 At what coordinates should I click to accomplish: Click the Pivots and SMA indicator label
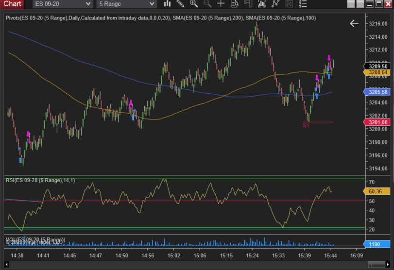coord(160,18)
